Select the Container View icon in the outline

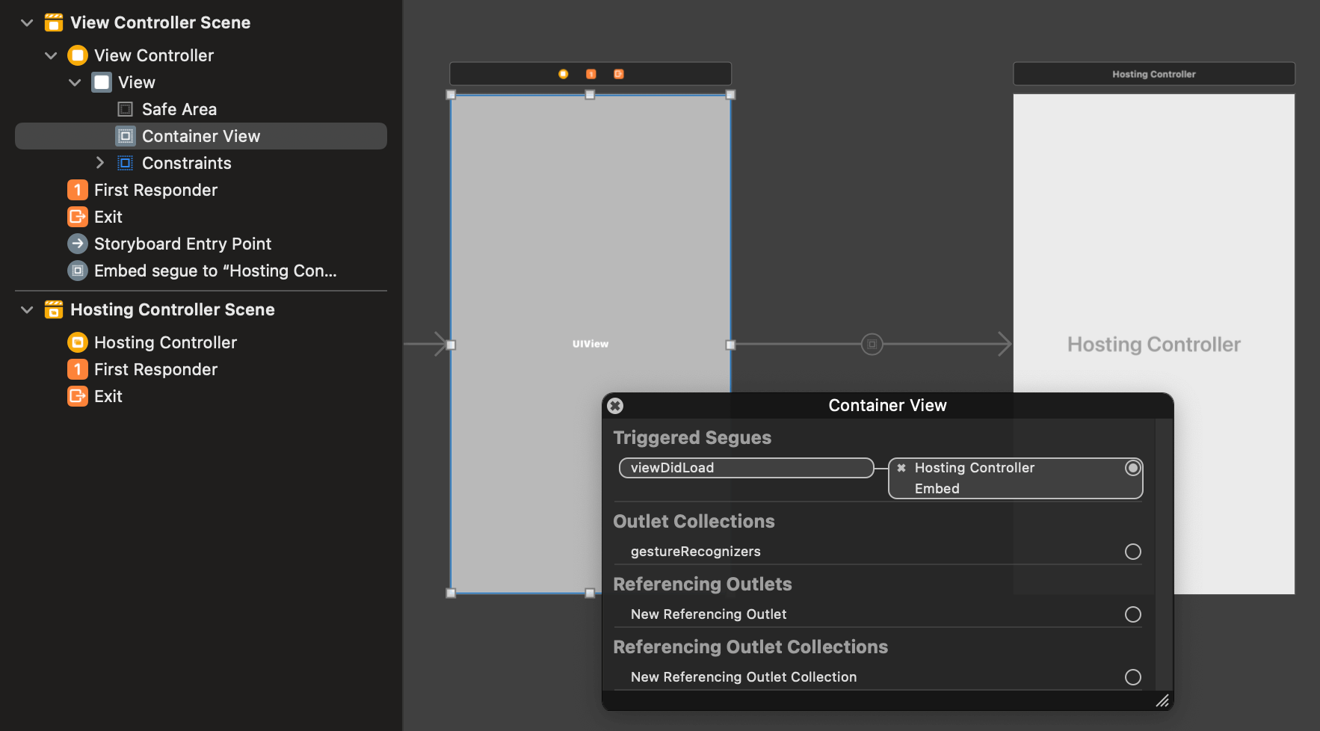[125, 136]
